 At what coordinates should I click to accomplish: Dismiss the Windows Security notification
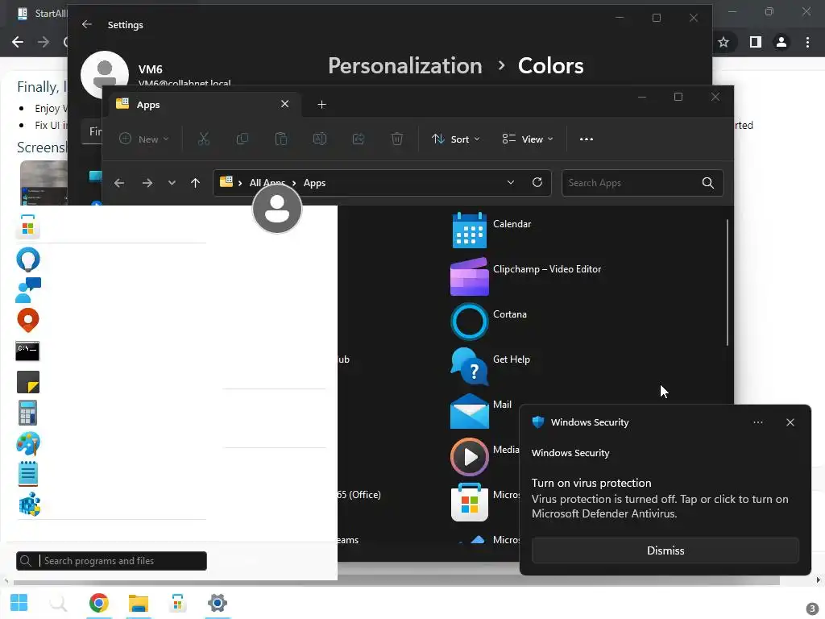[x=665, y=550]
